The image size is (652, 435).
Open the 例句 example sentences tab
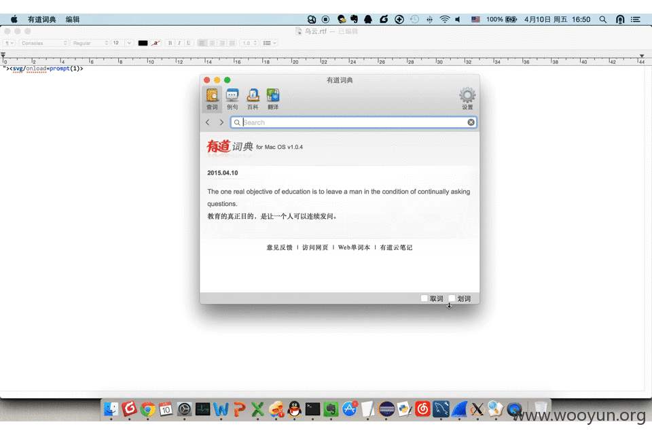click(x=232, y=99)
